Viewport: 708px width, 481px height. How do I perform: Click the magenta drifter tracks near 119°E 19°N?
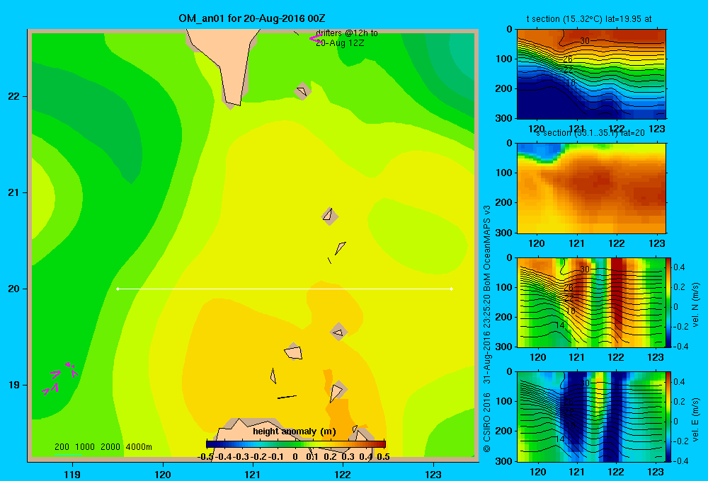point(59,378)
